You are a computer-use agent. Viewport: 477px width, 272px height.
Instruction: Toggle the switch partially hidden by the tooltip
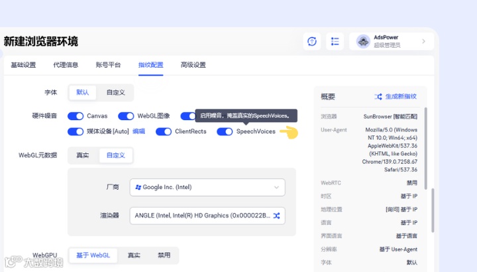pyautogui.click(x=188, y=116)
